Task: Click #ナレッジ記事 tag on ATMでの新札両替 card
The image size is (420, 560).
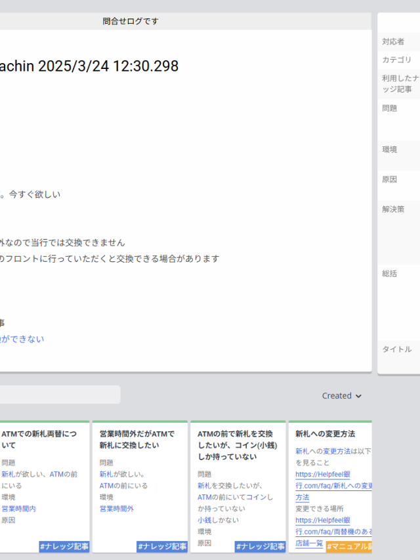Action: [64, 546]
